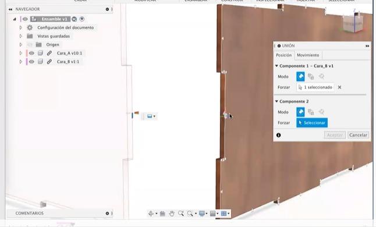Screen dimensions: 376x227
Task: Collapse the Ensamble v1 root node
Action: (x=15, y=19)
